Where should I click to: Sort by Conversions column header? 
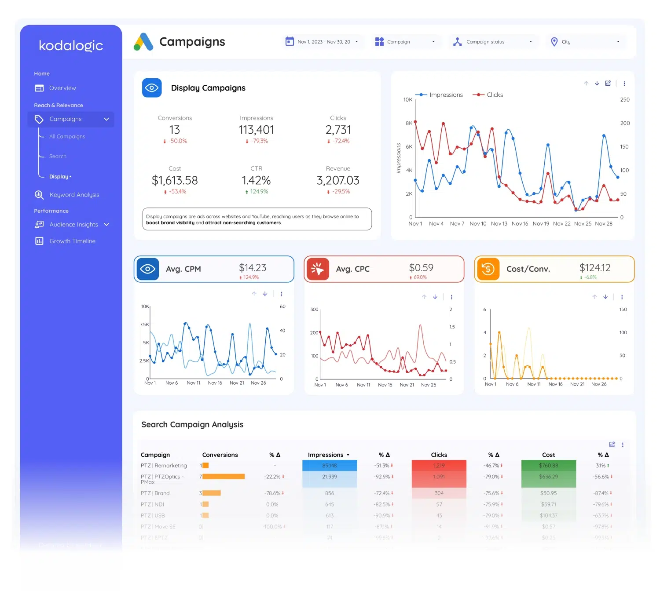tap(220, 455)
